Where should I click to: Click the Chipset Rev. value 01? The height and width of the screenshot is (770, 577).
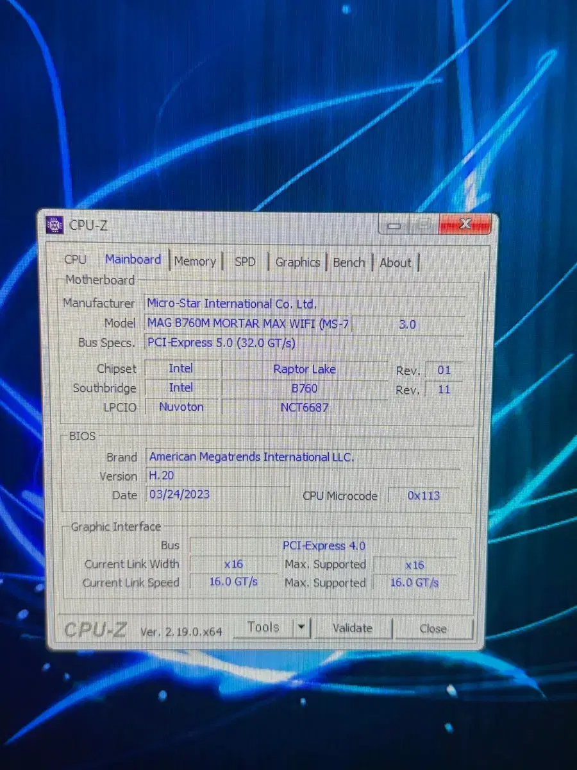coord(444,371)
